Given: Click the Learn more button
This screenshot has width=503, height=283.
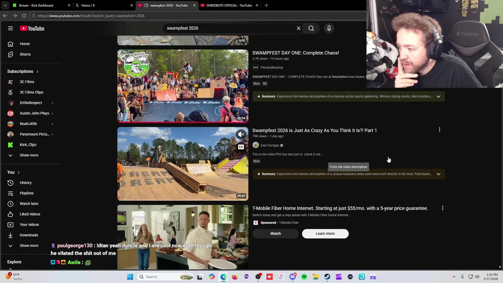Looking at the screenshot, I should pyautogui.click(x=325, y=233).
